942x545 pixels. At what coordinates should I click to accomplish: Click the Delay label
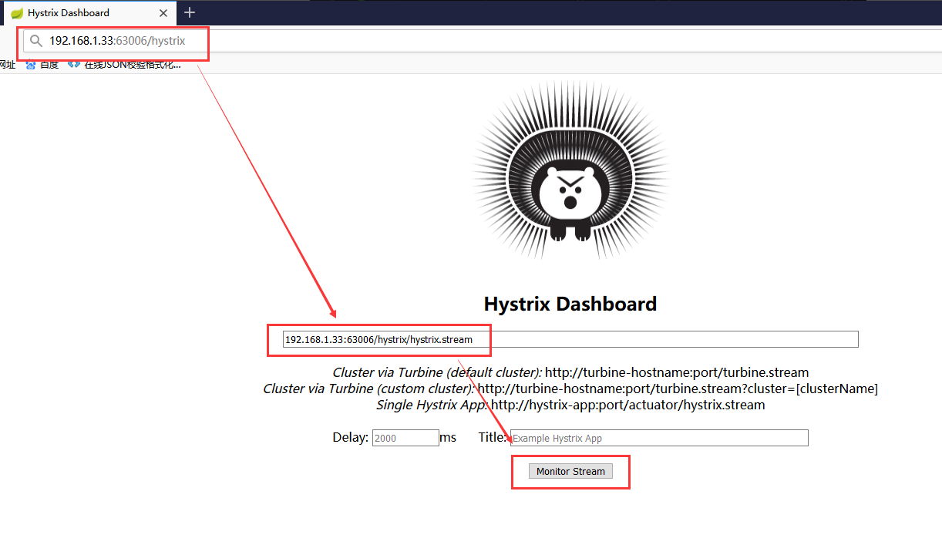[x=350, y=437]
